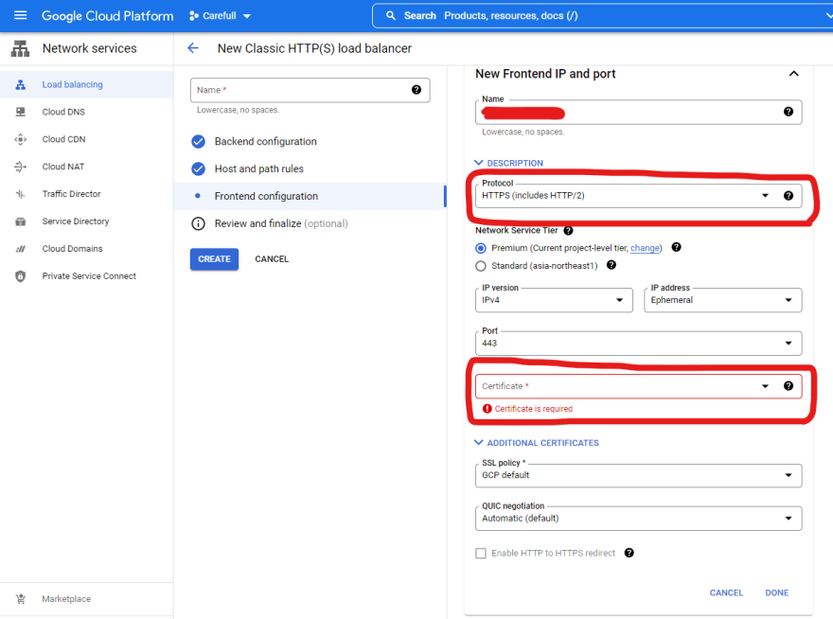833x619 pixels.
Task: Expand the DESCRIPTION section
Action: 509,163
